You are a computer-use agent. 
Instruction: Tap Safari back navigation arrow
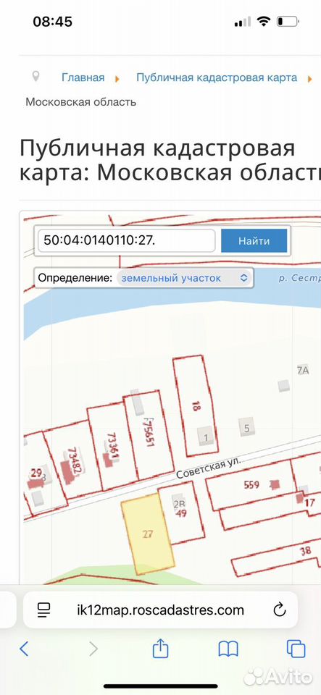(25, 649)
